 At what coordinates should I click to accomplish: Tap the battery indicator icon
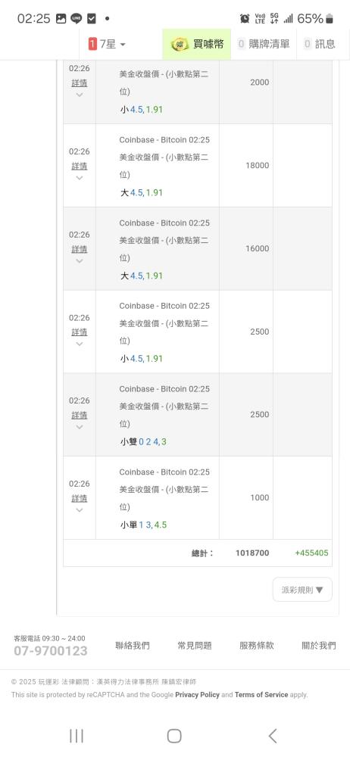point(330,19)
